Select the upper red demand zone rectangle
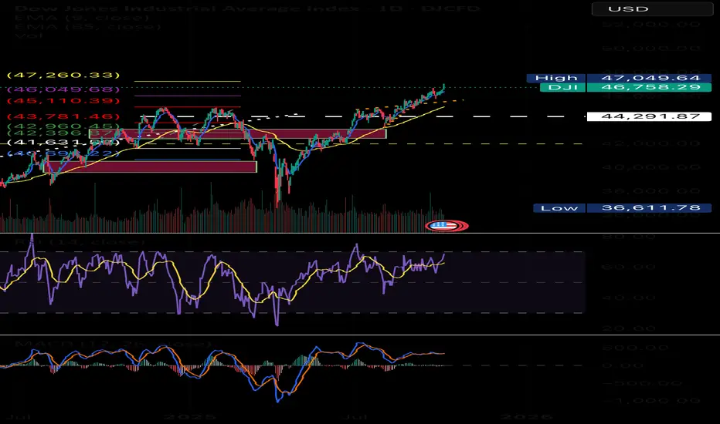 237,133
